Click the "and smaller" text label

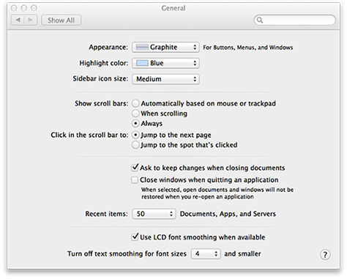click(x=242, y=254)
